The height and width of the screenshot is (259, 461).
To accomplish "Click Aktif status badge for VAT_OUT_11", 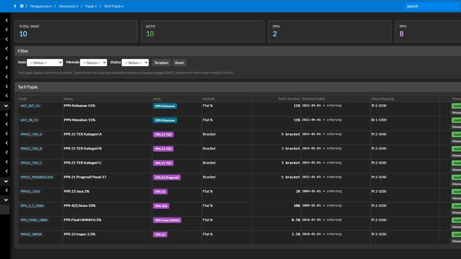I will point(456,106).
